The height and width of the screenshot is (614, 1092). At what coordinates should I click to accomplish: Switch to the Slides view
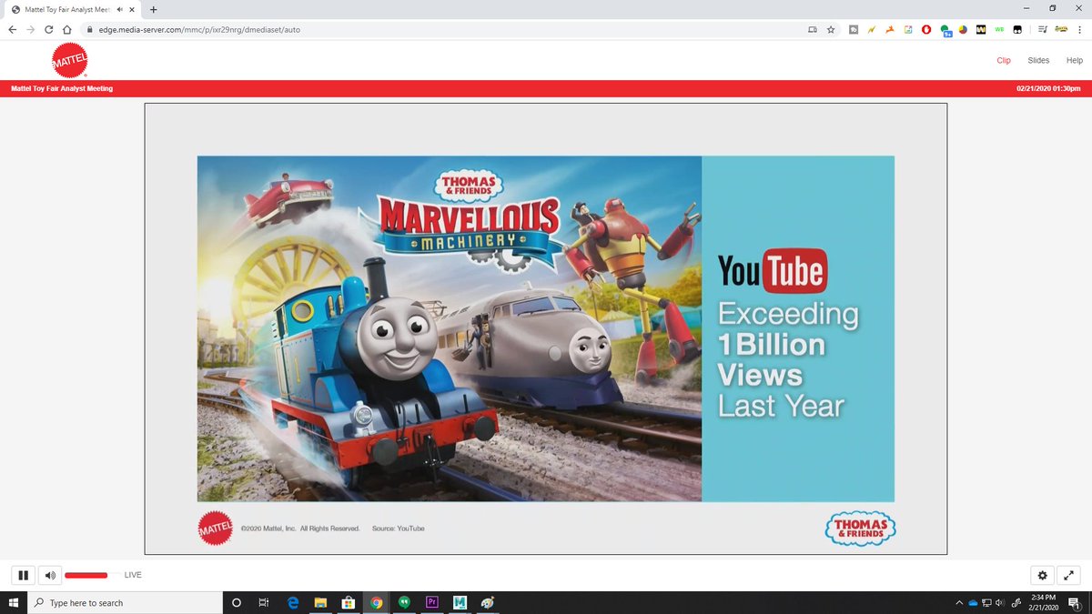click(1038, 60)
